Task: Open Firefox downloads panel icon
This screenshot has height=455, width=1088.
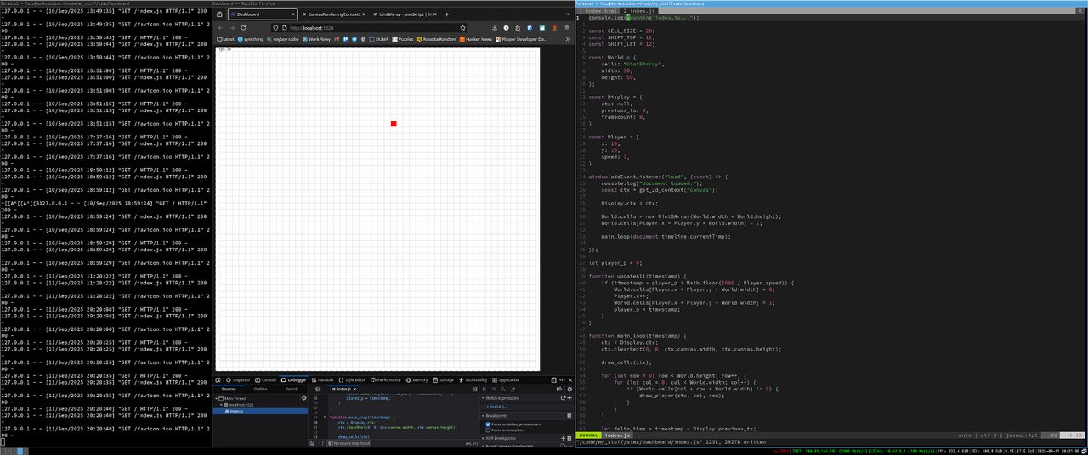Action: (x=495, y=28)
